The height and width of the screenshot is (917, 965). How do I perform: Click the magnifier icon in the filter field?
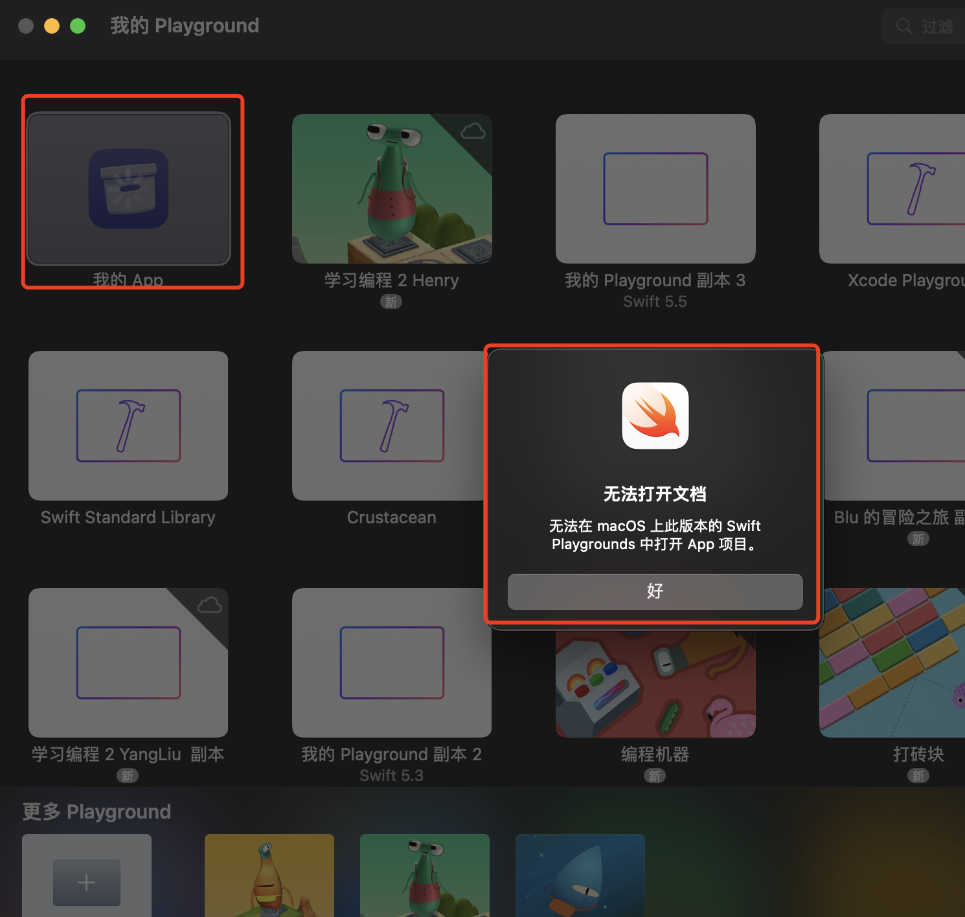(904, 27)
